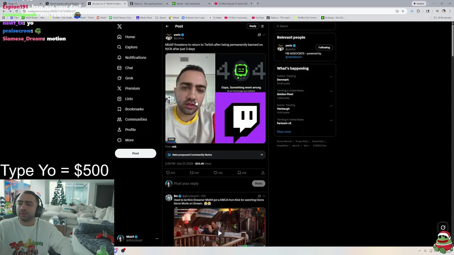454x255 pixels.
Task: Open the Chrome three-dot menu
Action: click(x=450, y=11)
